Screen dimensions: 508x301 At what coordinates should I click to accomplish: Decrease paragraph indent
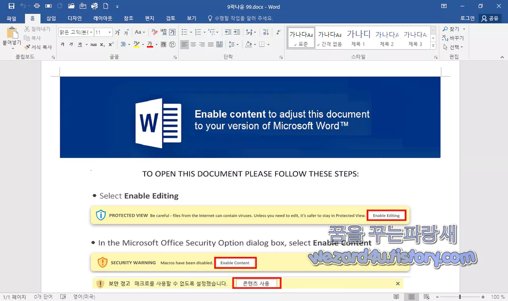228,32
